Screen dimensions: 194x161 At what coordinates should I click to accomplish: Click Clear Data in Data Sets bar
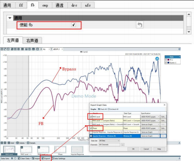click(24, 159)
